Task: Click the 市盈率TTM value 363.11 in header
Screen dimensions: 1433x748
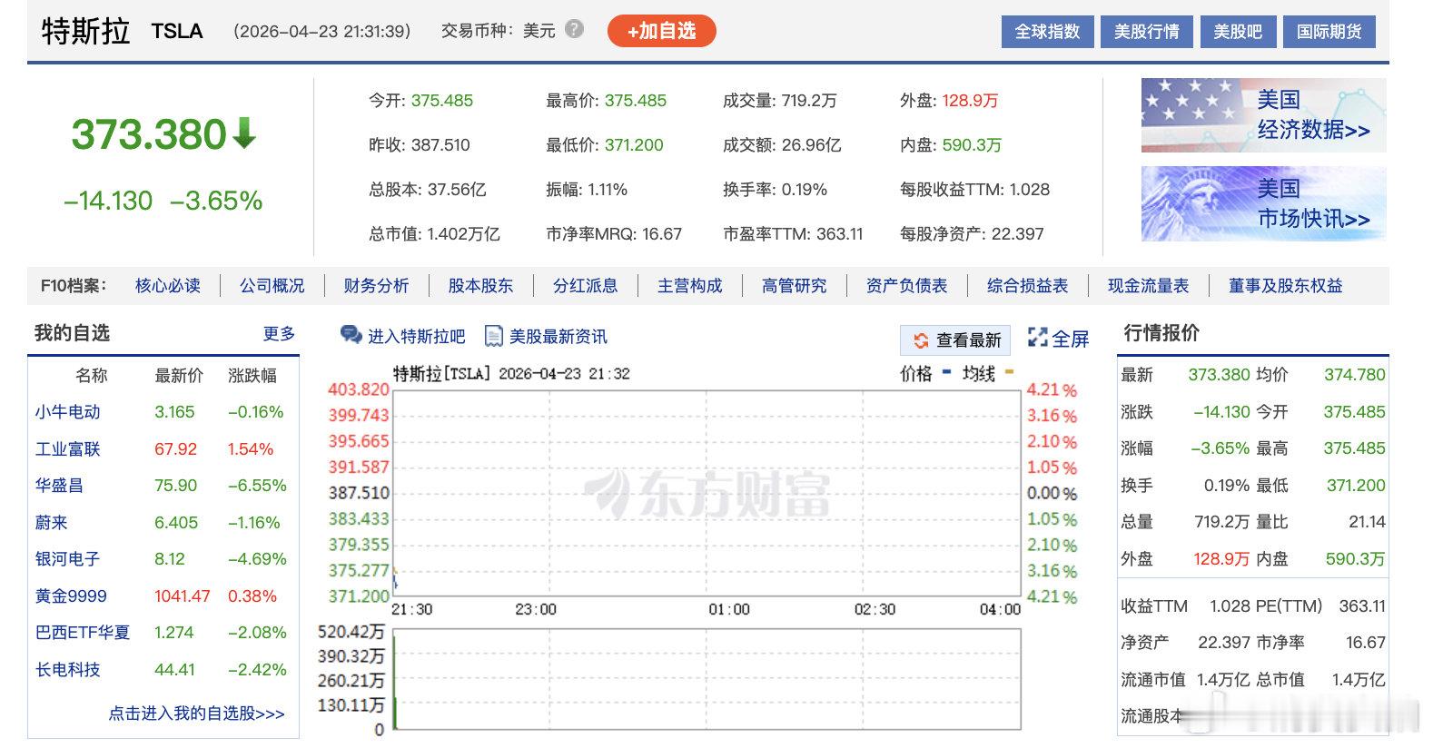Action: tap(839, 234)
